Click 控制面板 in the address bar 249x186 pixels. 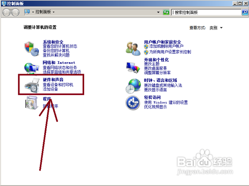click(43, 12)
